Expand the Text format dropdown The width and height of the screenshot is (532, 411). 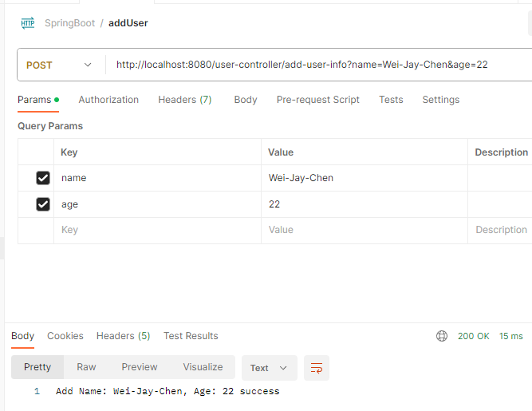[270, 368]
